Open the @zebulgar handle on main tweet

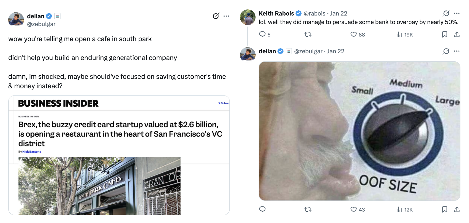tap(41, 24)
